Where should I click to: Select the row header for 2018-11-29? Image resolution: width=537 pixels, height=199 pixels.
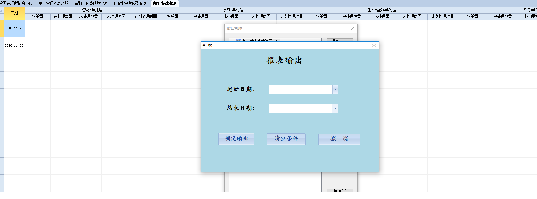coord(2,28)
